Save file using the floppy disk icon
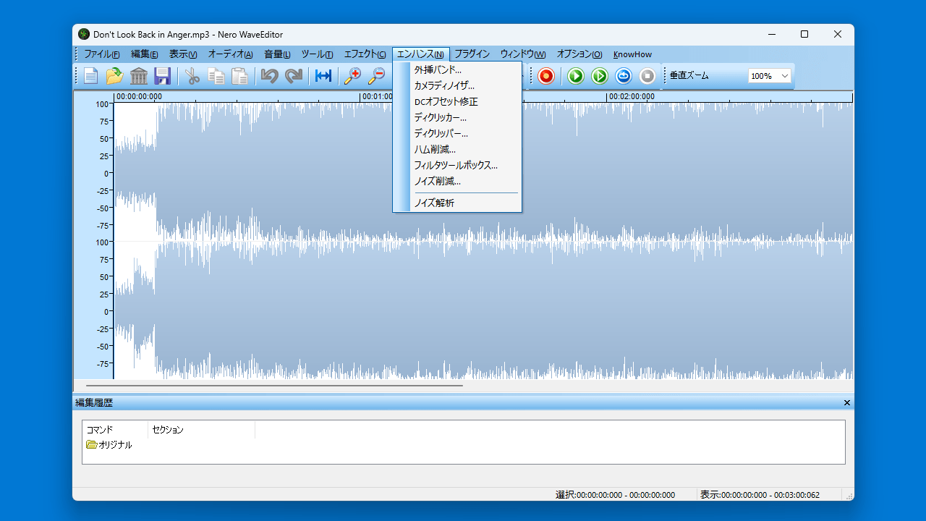 point(162,76)
